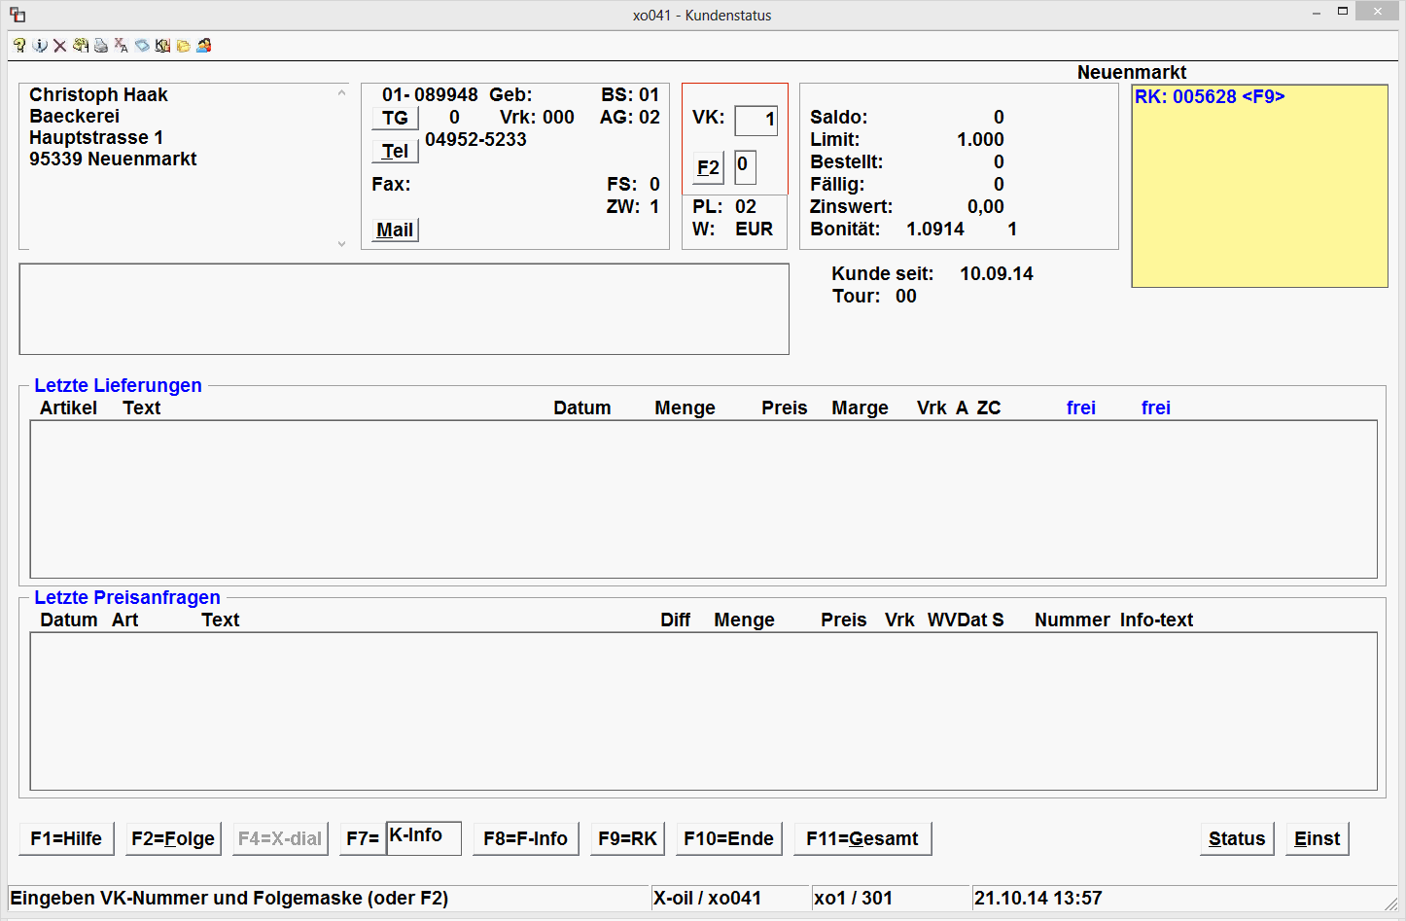This screenshot has width=1406, height=921.
Task: Click the red X cancel toolbar icon
Action: point(60,46)
